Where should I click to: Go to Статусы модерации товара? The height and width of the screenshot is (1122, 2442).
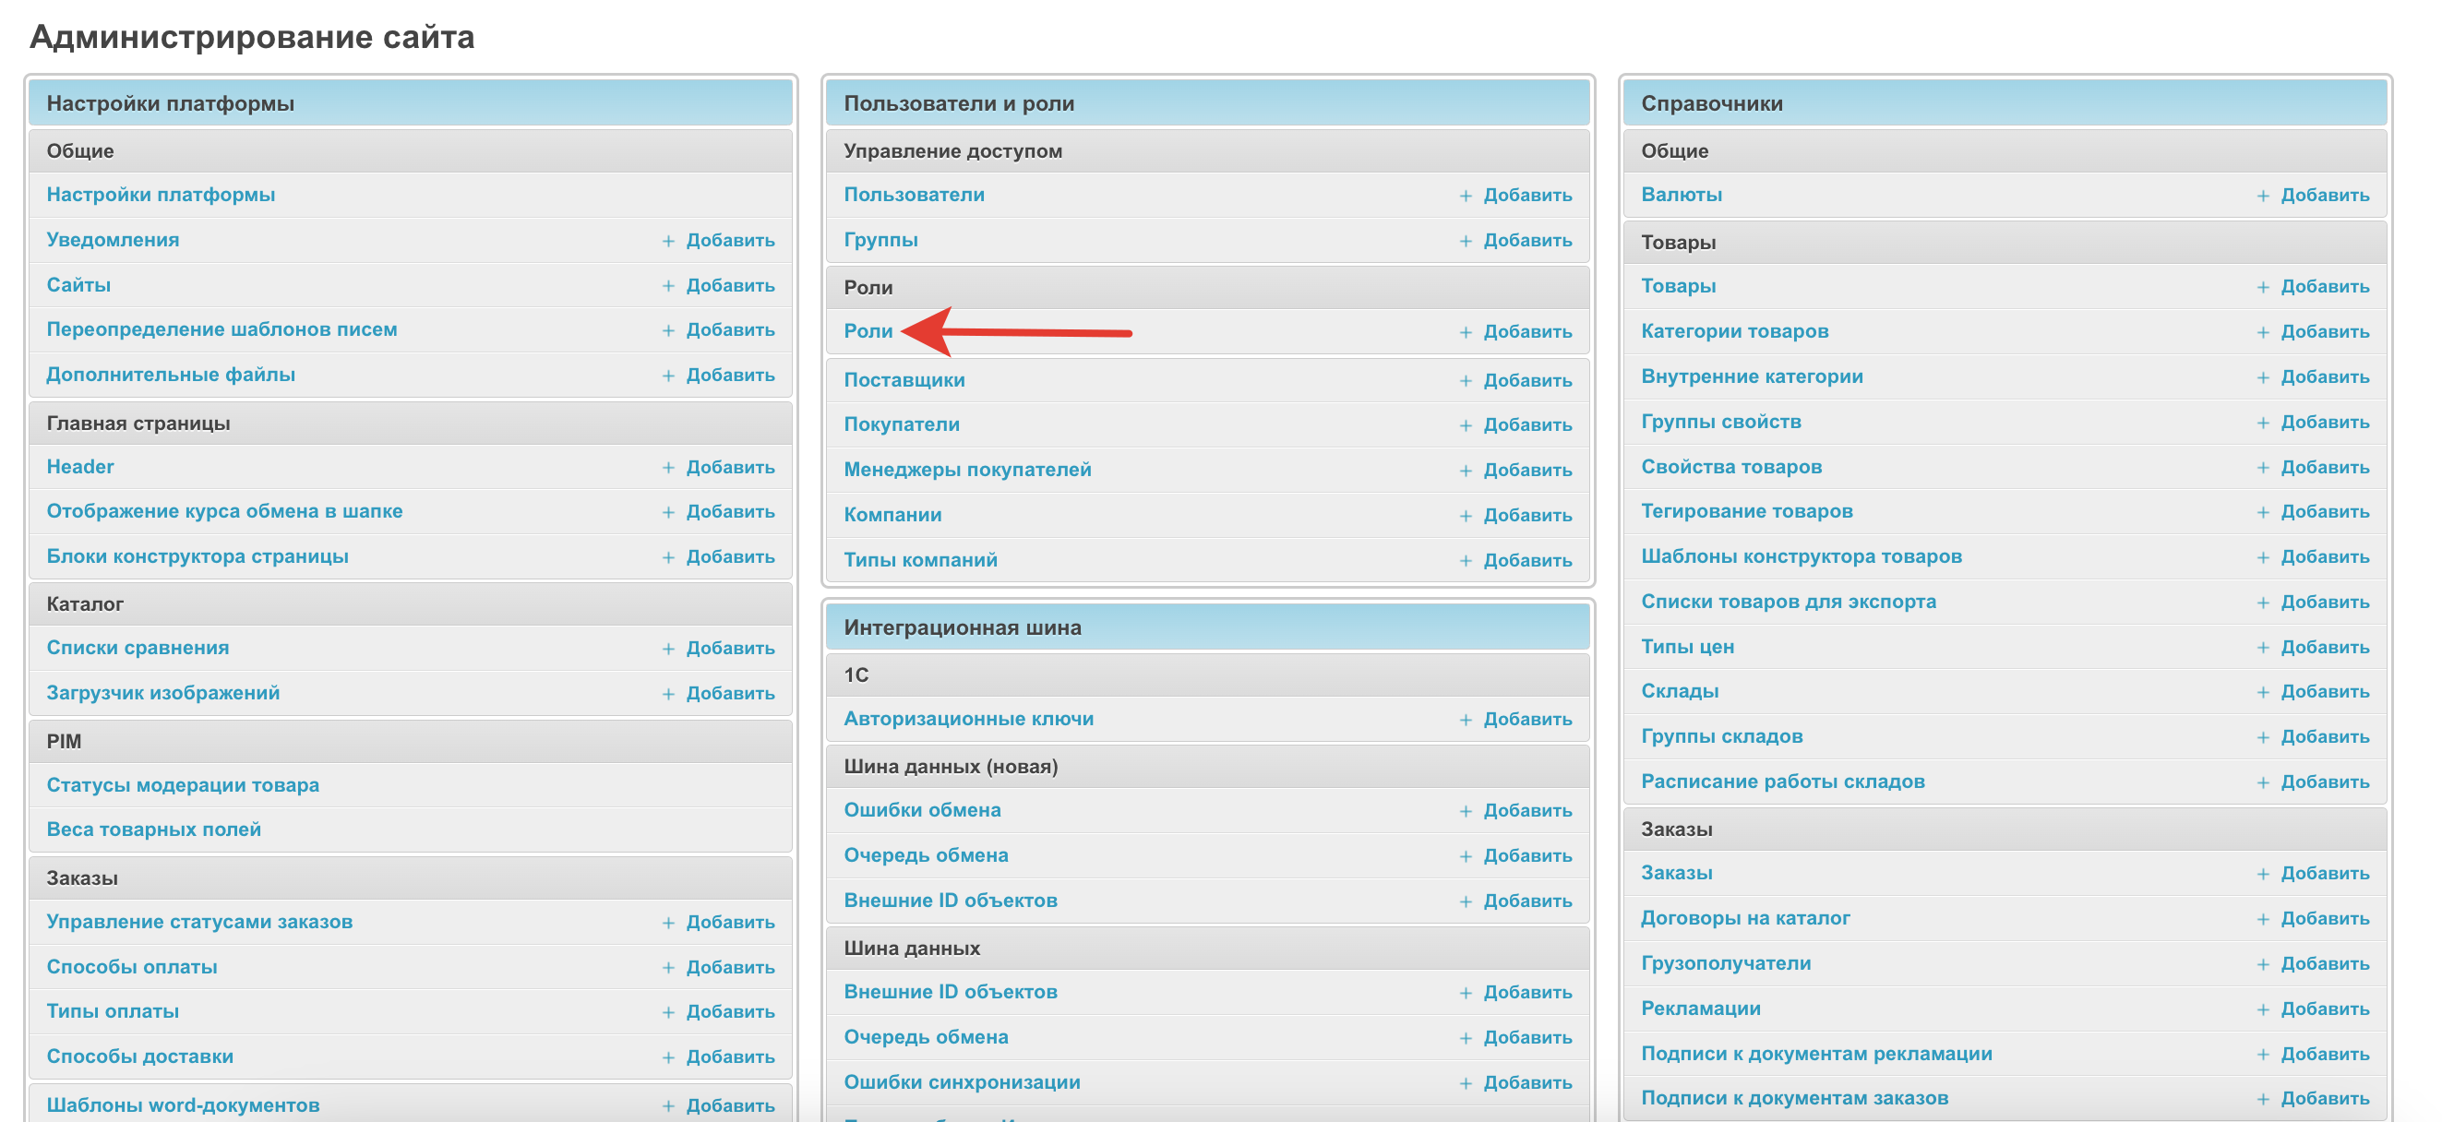click(x=182, y=784)
